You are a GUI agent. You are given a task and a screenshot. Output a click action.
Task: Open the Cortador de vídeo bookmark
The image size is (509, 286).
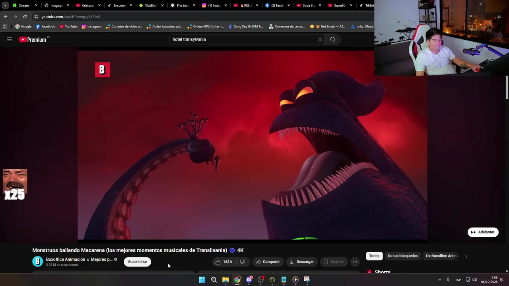(124, 27)
